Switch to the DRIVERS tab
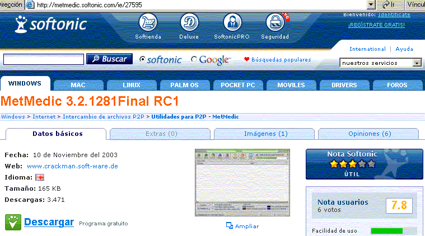This screenshot has height=236, width=425. click(x=344, y=85)
